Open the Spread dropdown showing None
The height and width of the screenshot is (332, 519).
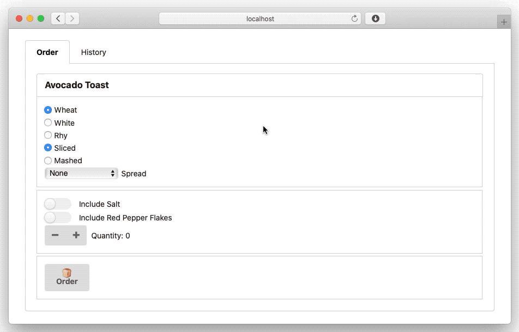tap(81, 173)
